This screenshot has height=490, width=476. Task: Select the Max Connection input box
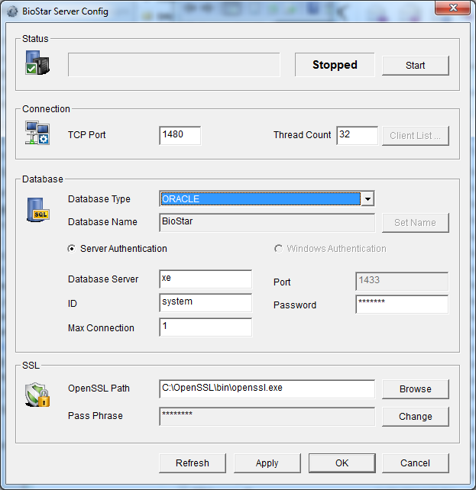[x=206, y=327]
